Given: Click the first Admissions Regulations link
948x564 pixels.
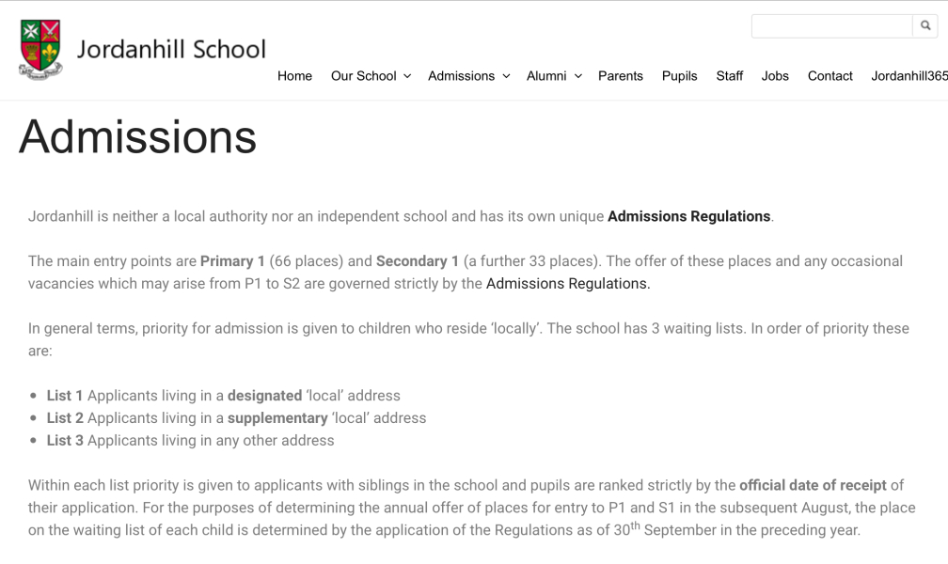Looking at the screenshot, I should [688, 215].
